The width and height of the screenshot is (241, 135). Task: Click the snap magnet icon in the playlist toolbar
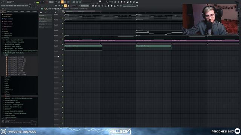42,9
